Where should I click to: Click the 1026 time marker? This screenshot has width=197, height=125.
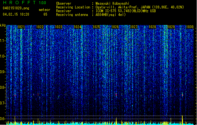point(115,27)
